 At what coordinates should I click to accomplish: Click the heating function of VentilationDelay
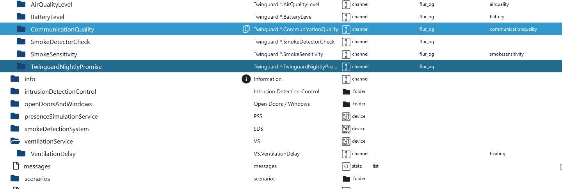497,154
